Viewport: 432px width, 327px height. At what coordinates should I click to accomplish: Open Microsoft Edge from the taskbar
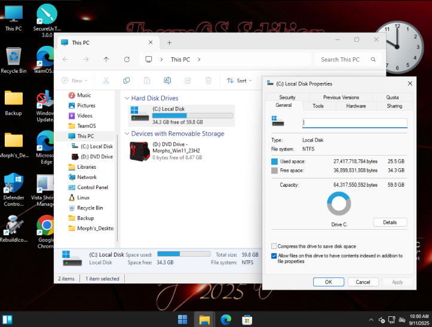coord(226,320)
